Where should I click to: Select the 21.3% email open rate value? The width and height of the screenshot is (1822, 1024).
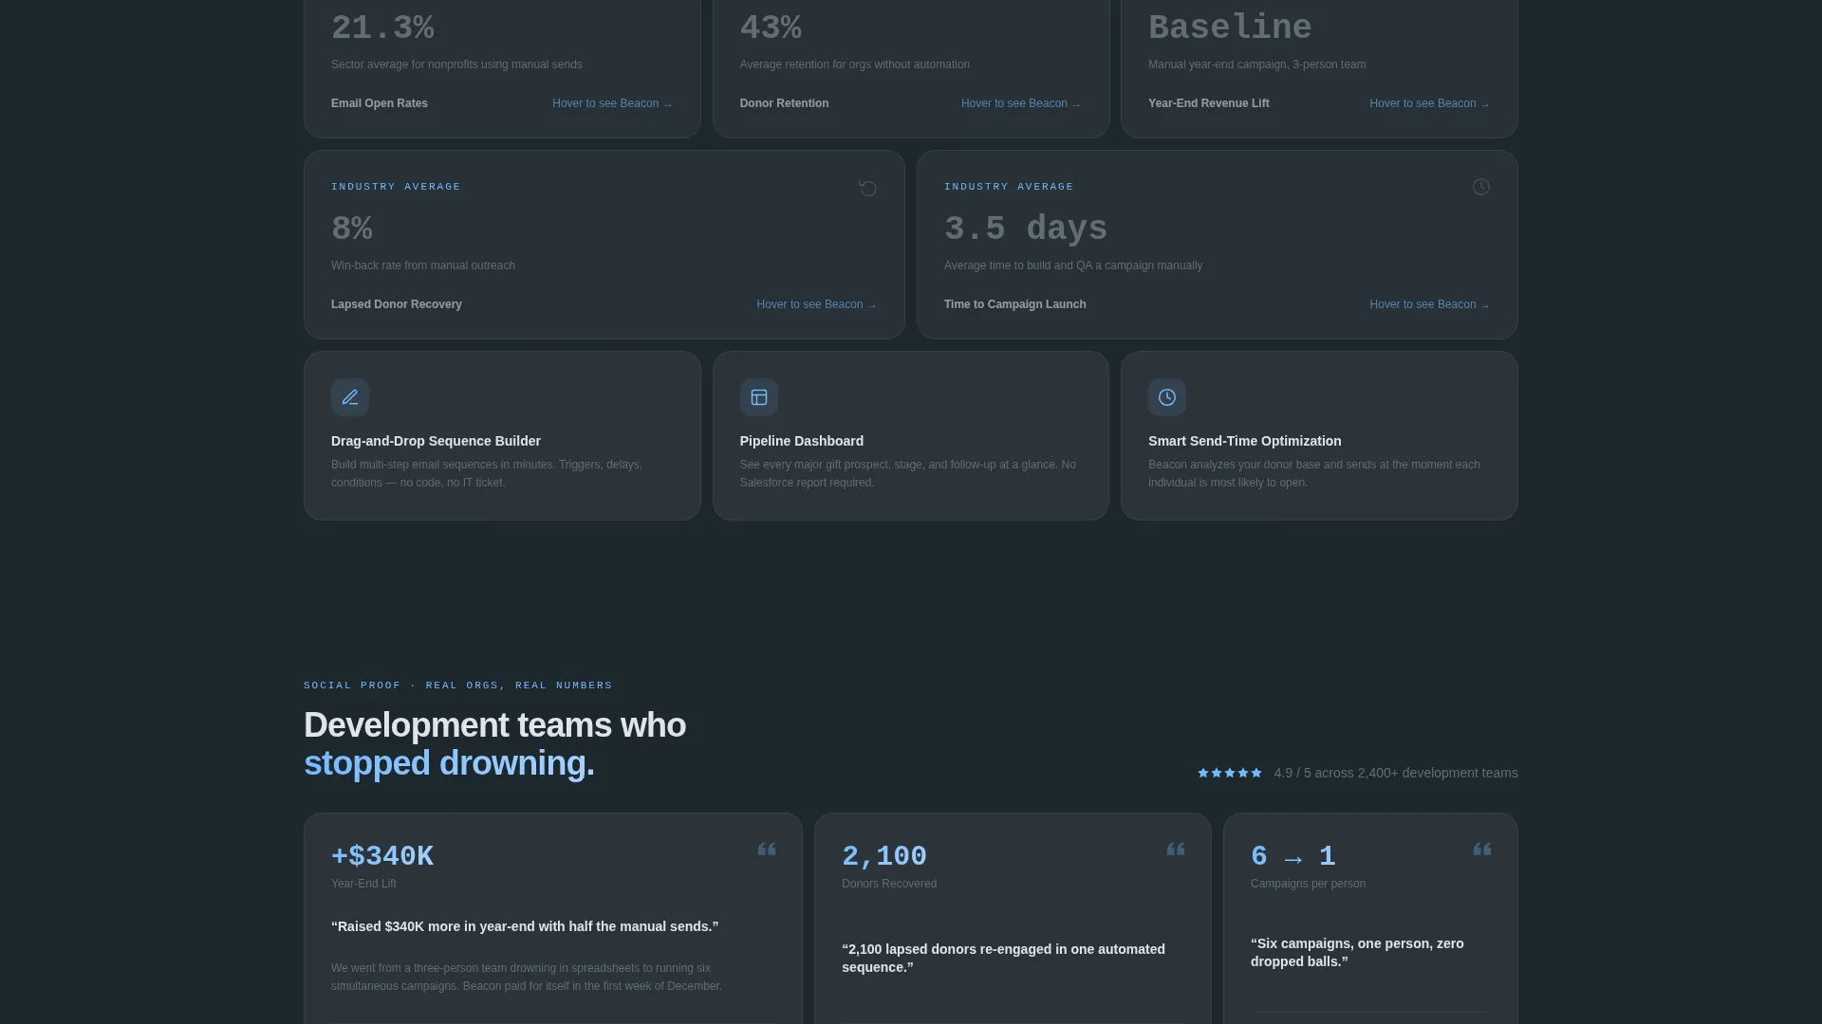pos(382,27)
